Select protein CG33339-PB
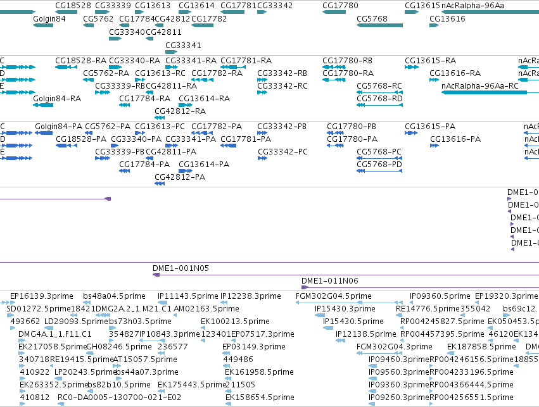Screen dimensions: 539x407 120,152
